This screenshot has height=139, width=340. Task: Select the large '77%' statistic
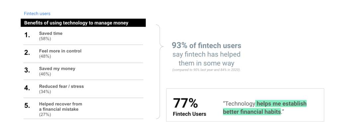pyautogui.click(x=185, y=103)
